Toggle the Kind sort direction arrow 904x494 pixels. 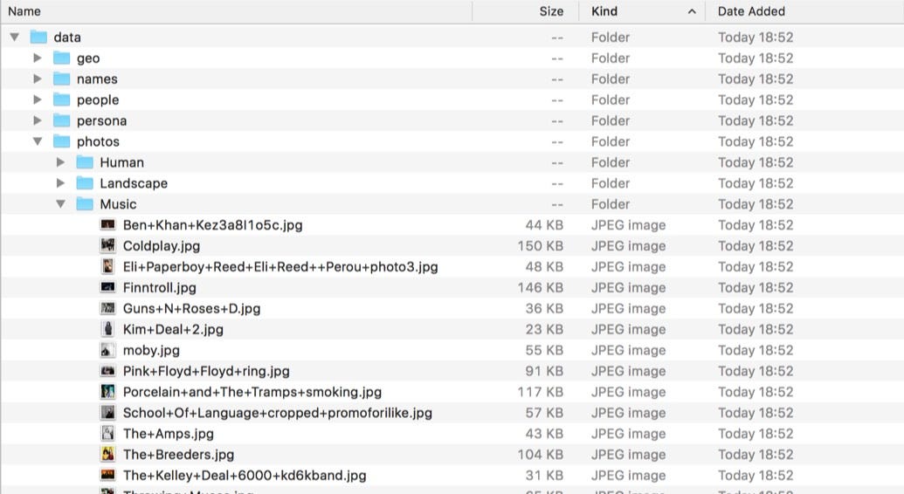pyautogui.click(x=692, y=11)
